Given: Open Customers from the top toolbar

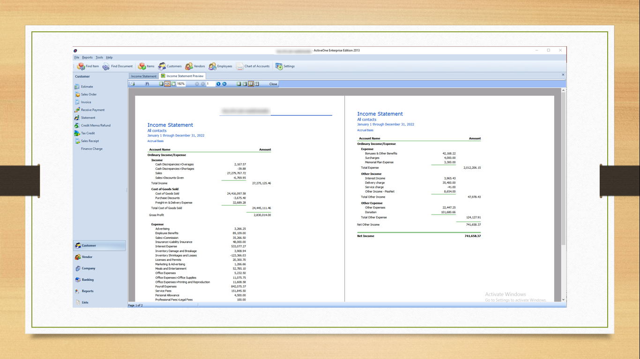Looking at the screenshot, I should click(x=170, y=66).
